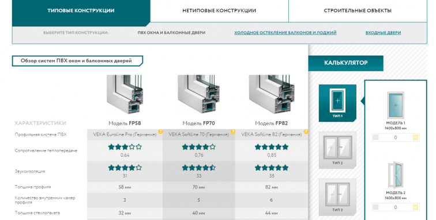436x220 pixels.
Task: View the FP82 profile cutaway image
Action: click(272, 94)
